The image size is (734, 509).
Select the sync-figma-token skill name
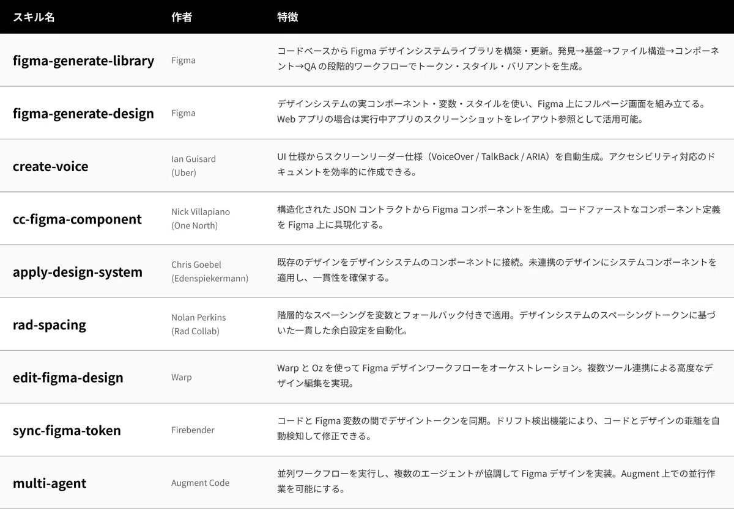[67, 430]
